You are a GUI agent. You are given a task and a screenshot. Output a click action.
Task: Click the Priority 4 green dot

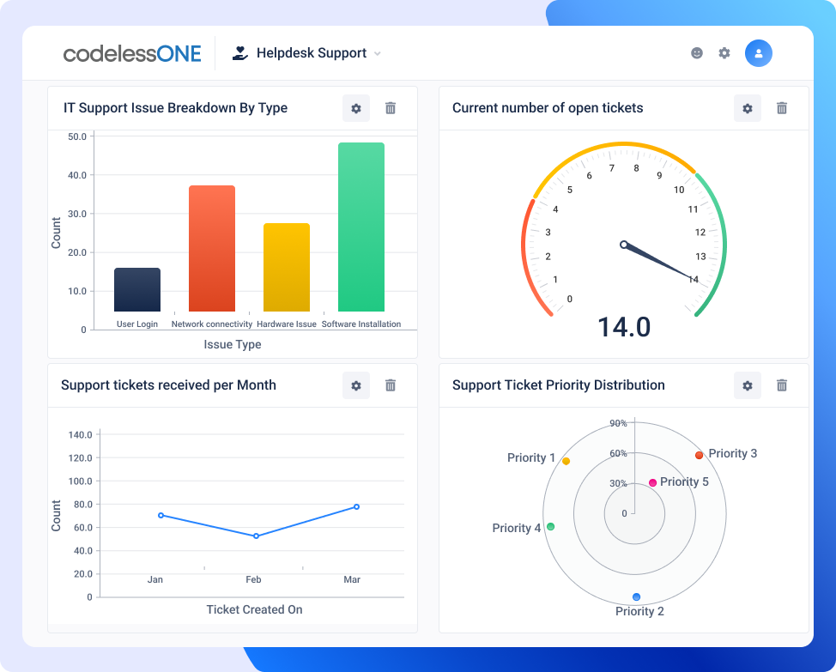tap(551, 526)
